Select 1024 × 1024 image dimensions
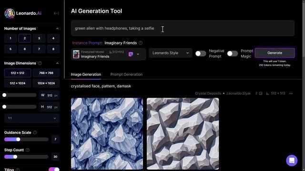This screenshot has width=305, height=171. 46,83
